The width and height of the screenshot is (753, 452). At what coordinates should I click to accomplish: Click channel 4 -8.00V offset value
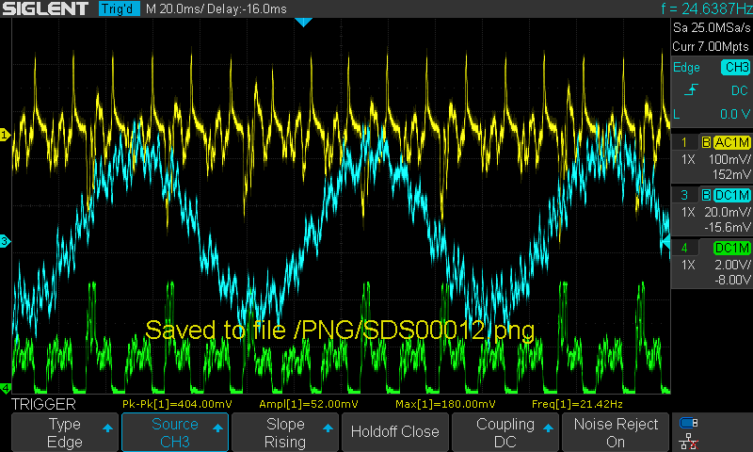pyautogui.click(x=732, y=280)
